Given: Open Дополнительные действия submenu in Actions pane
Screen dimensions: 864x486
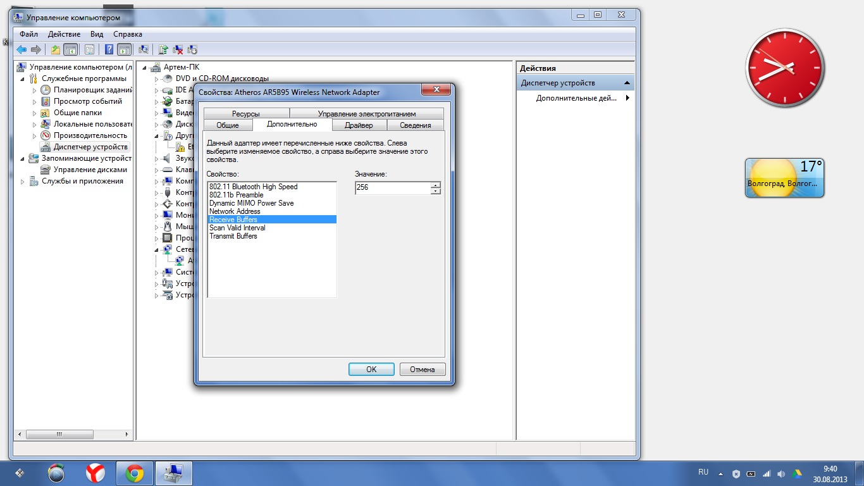Looking at the screenshot, I should click(576, 98).
